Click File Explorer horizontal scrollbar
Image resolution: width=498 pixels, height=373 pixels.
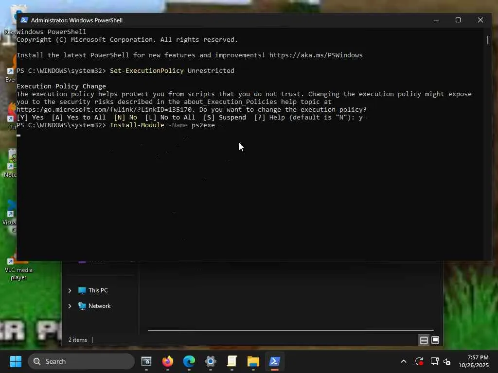pos(291,330)
